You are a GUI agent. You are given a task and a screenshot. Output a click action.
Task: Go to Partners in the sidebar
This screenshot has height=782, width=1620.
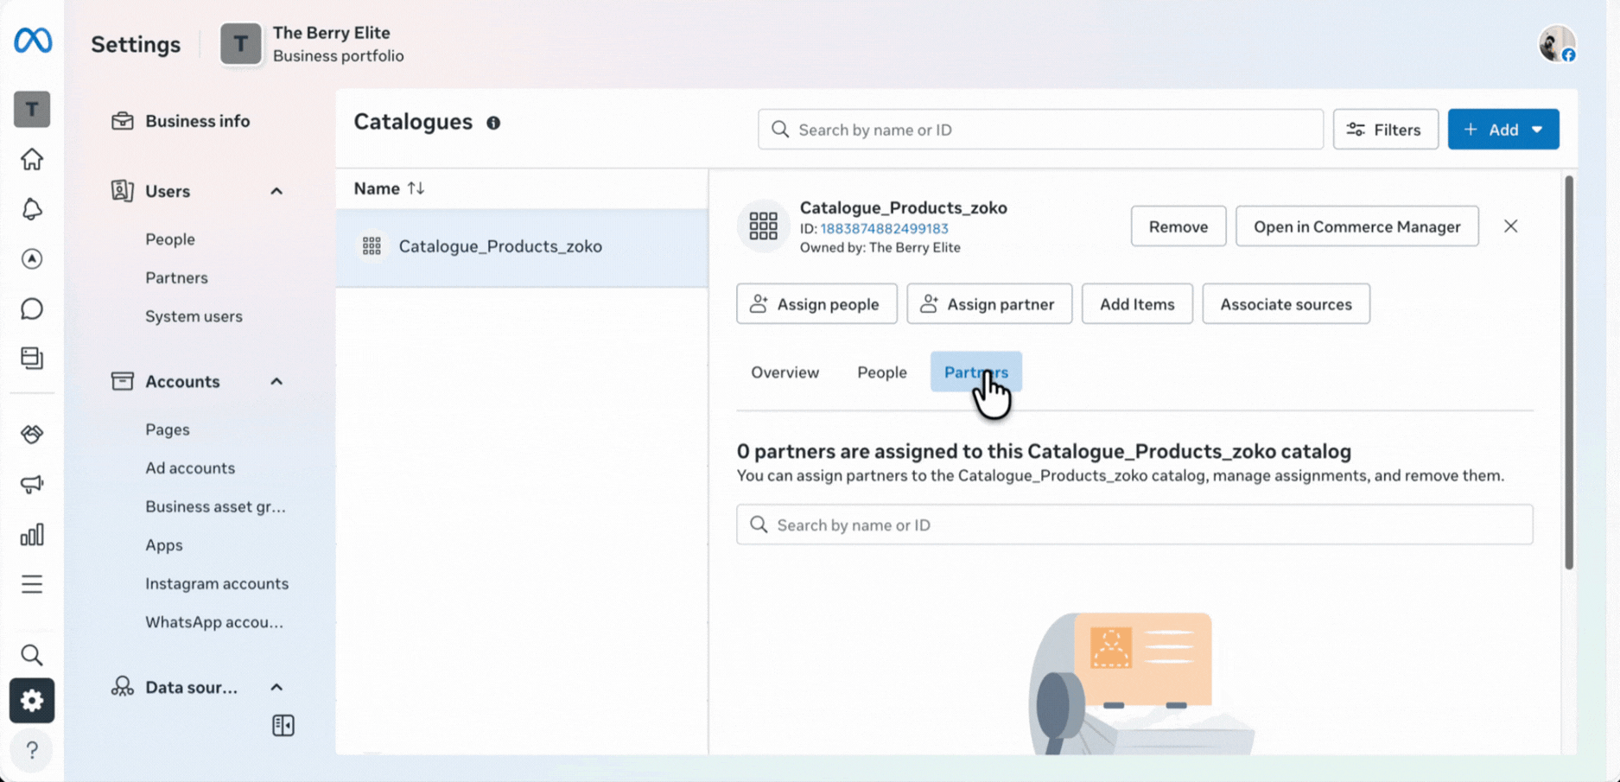[x=176, y=277]
